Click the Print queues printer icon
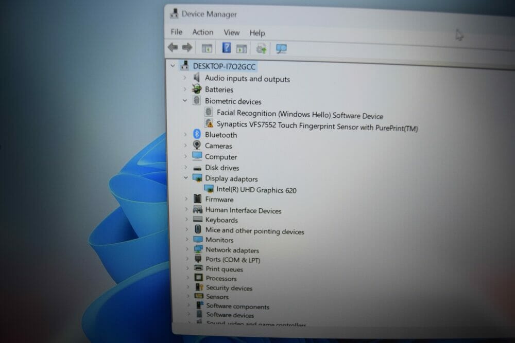Viewport: 515px width, 343px height. pos(198,268)
